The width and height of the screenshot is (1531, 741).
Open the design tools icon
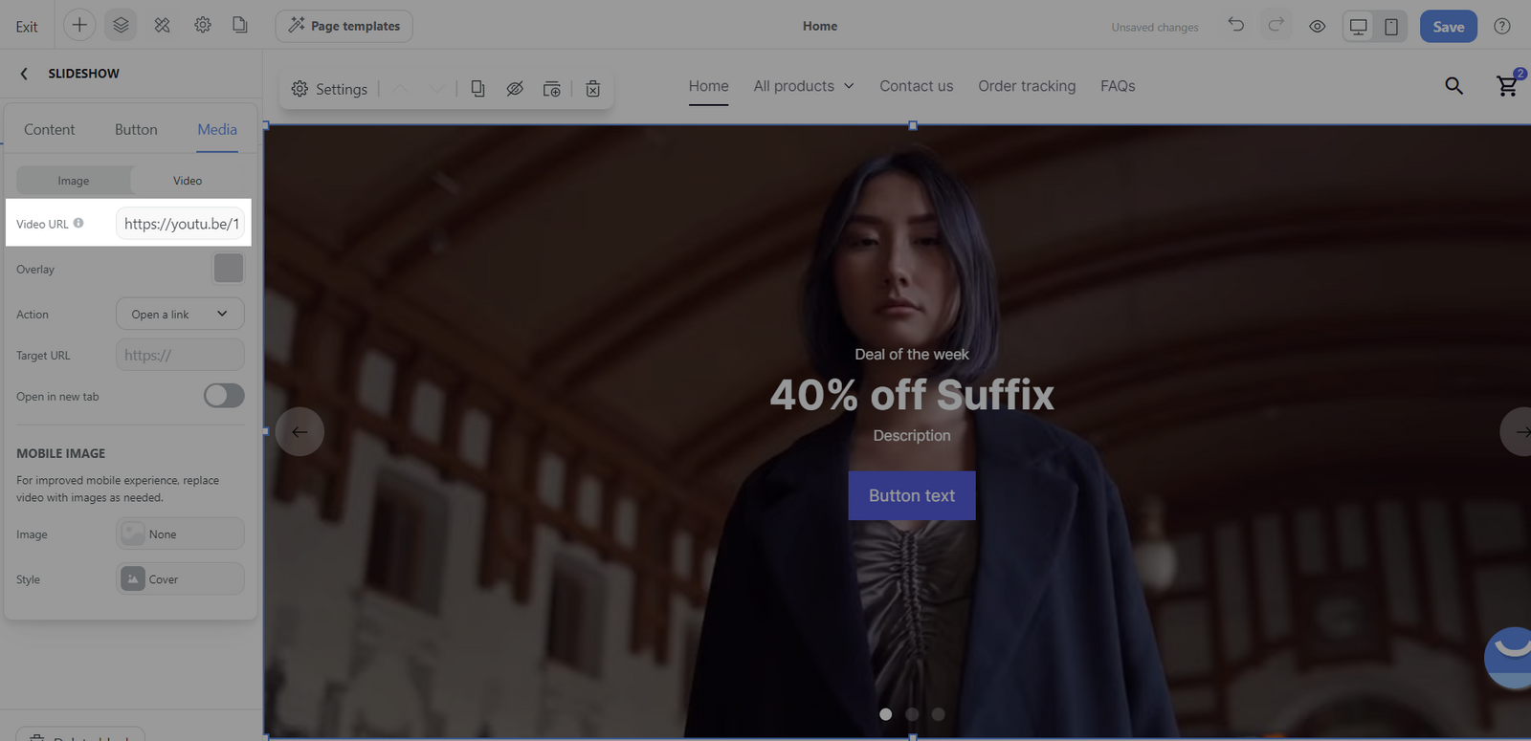(162, 26)
